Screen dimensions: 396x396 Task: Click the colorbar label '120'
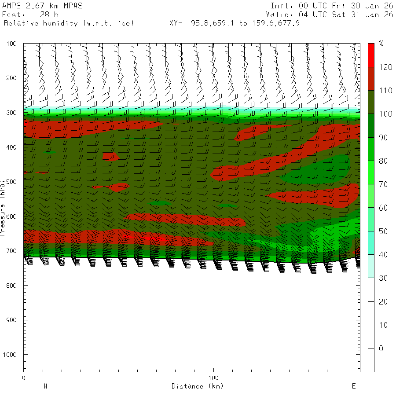(385, 67)
